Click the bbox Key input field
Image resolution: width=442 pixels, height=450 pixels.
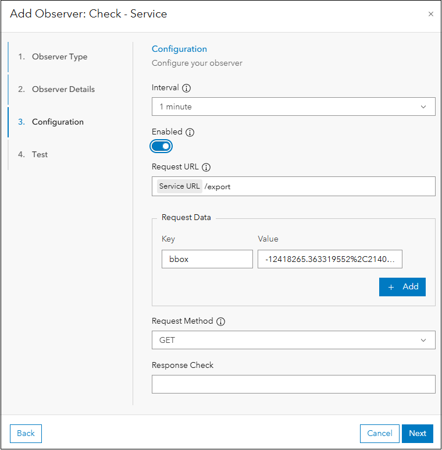click(207, 260)
